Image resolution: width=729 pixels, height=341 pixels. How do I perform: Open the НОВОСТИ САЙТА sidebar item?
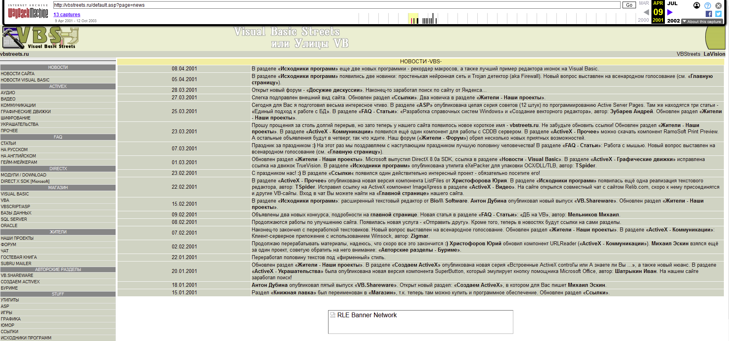point(17,74)
